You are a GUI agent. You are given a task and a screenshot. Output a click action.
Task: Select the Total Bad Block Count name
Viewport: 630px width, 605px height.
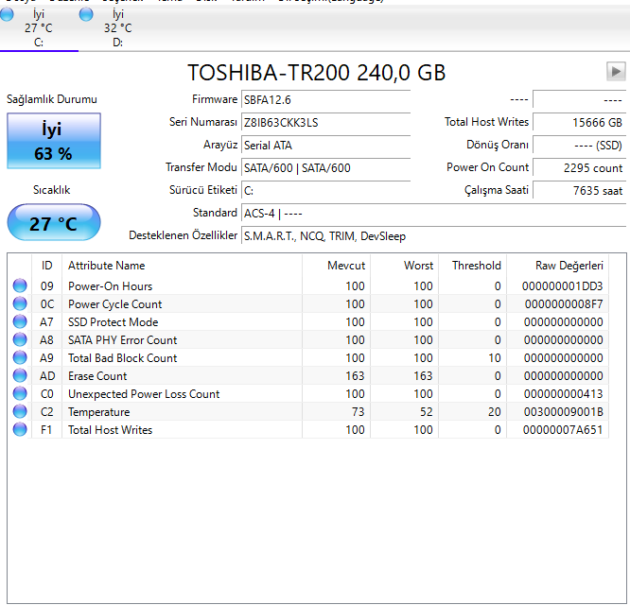[x=123, y=358]
